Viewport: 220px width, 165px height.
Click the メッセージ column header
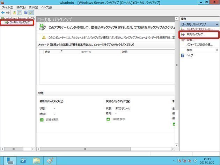[x=100, y=52]
